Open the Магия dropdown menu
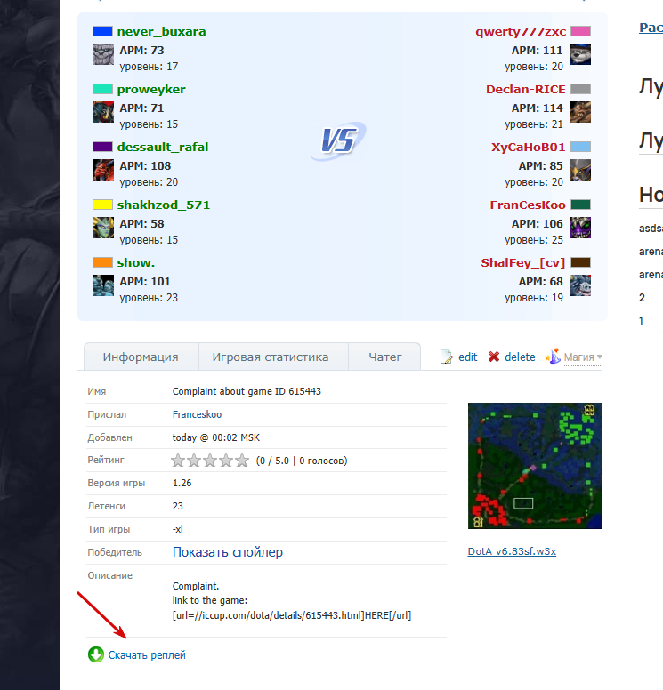The height and width of the screenshot is (690, 663). (583, 357)
